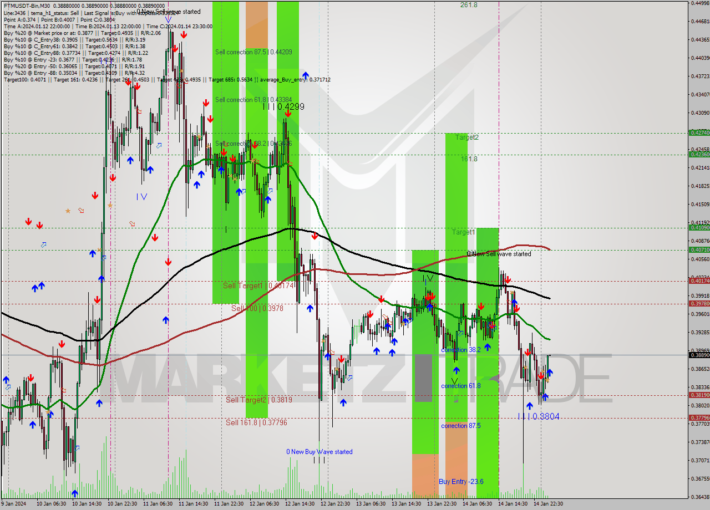Click the 0.39285 price axis tick
Viewport: 710px width, 510px height.
700,332
